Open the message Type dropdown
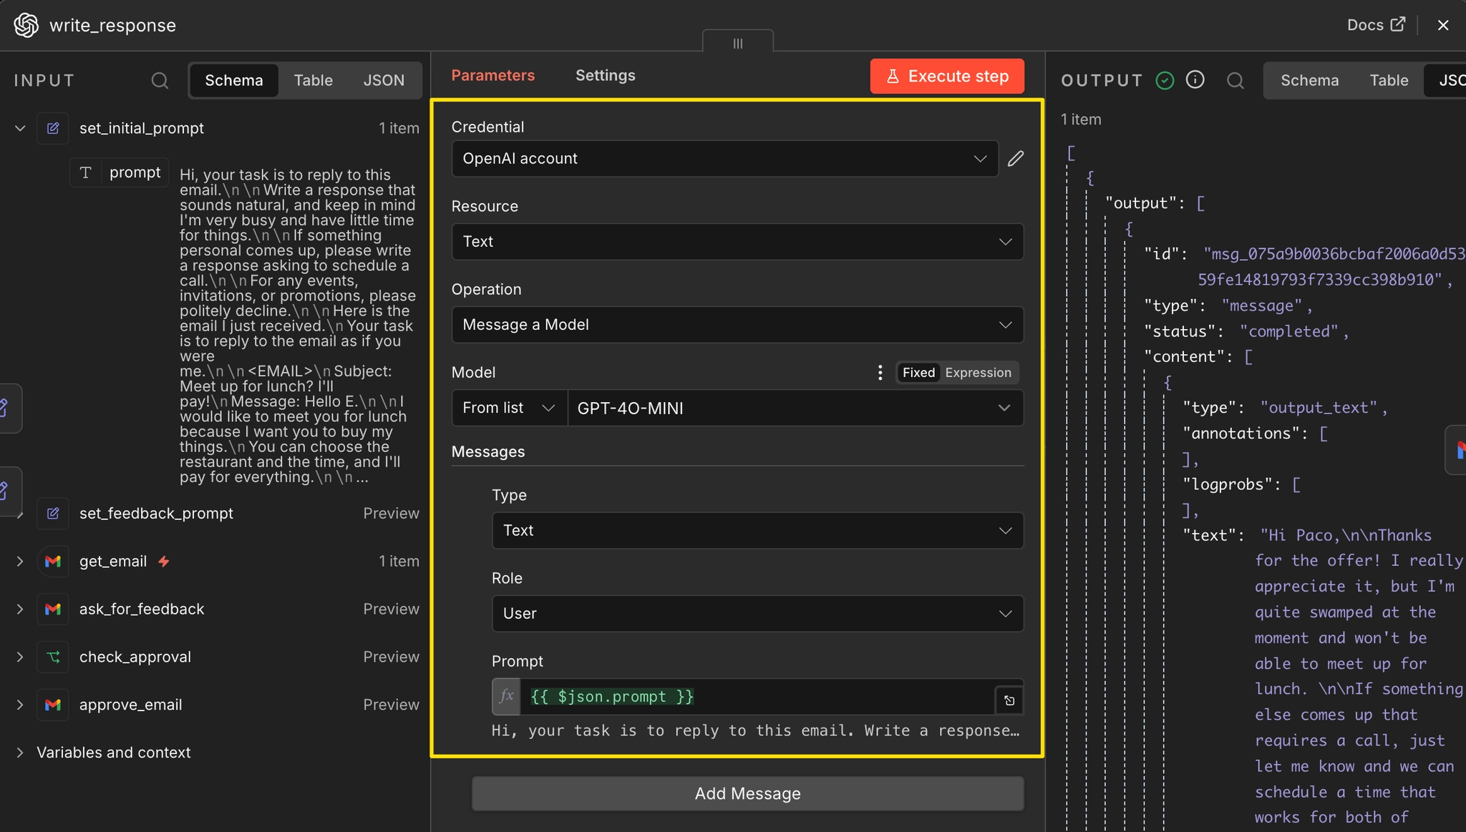Image resolution: width=1466 pixels, height=832 pixels. click(x=757, y=531)
